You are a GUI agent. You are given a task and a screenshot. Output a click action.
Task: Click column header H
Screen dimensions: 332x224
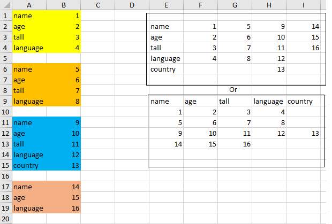point(269,5)
